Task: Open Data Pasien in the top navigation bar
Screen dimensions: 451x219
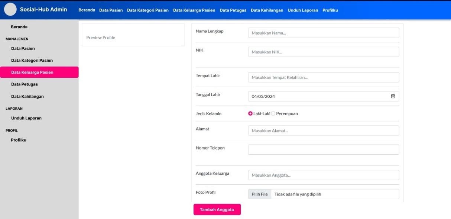Action: 111,10
